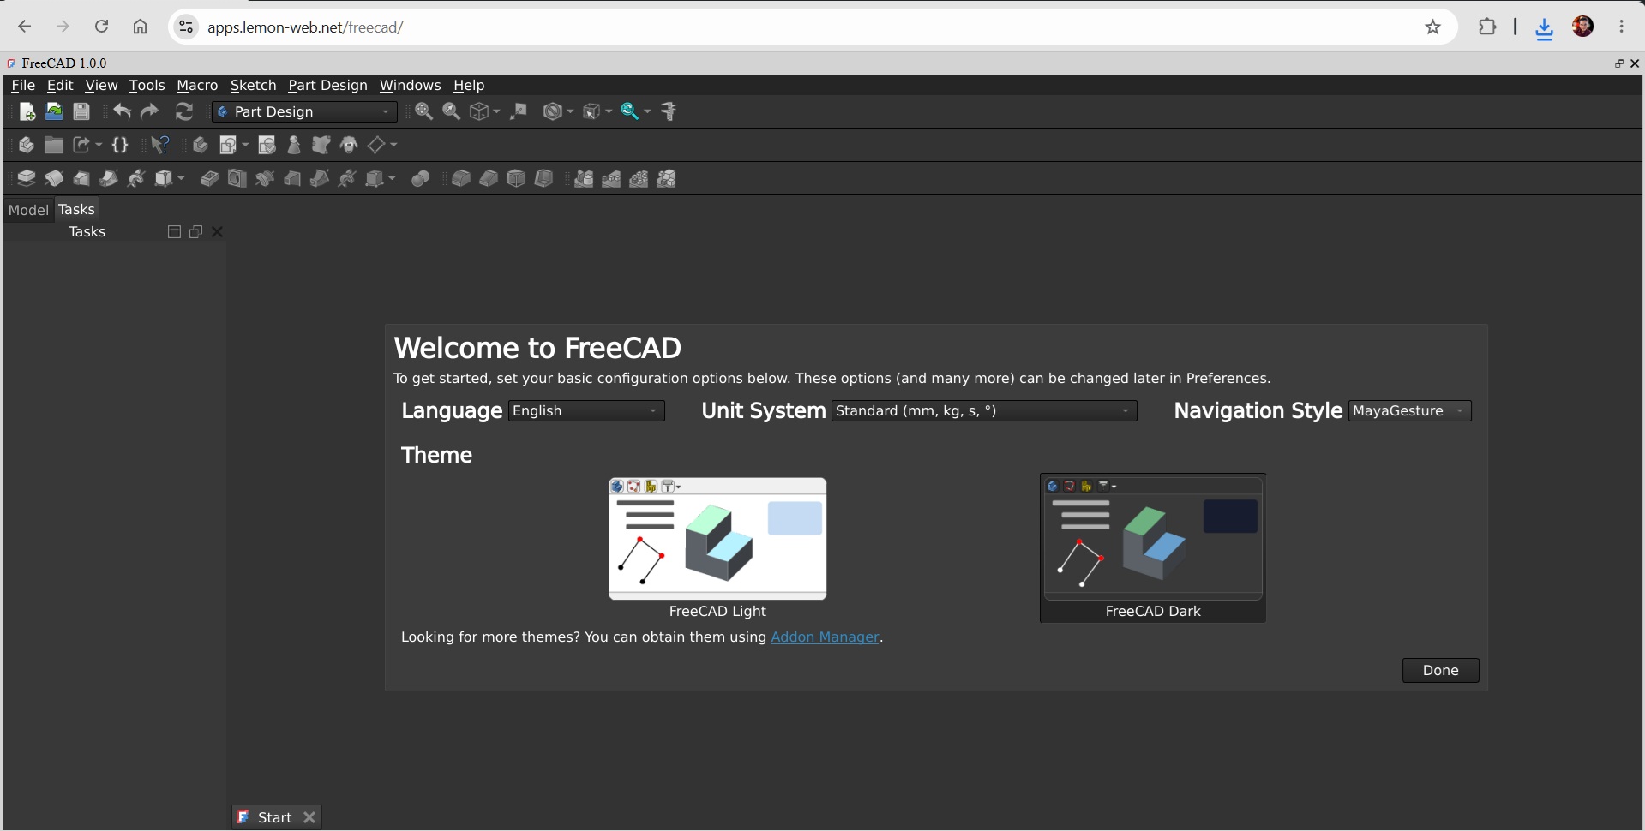Viewport: 1645px width, 831px height.
Task: Open the Navigation Style dropdown
Action: (1410, 411)
